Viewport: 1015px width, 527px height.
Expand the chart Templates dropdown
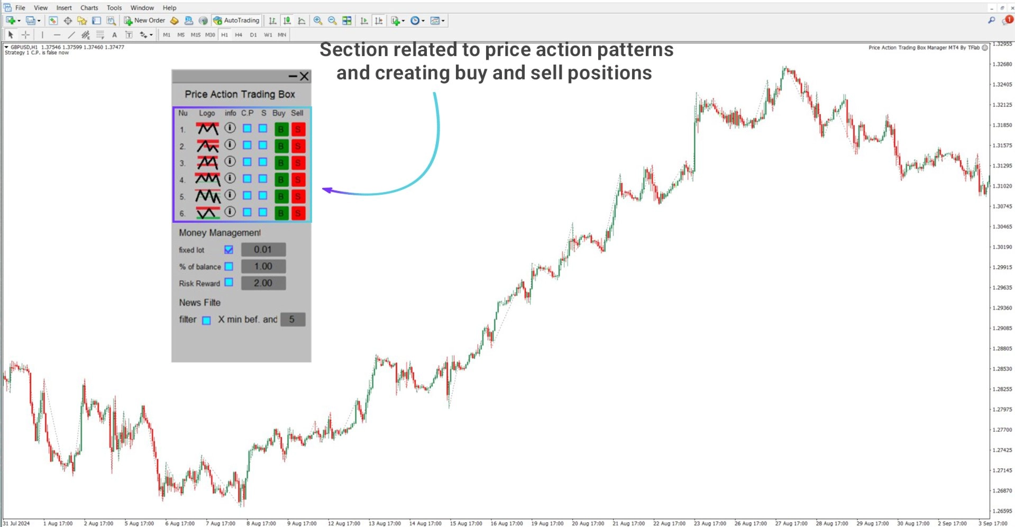pos(443,21)
